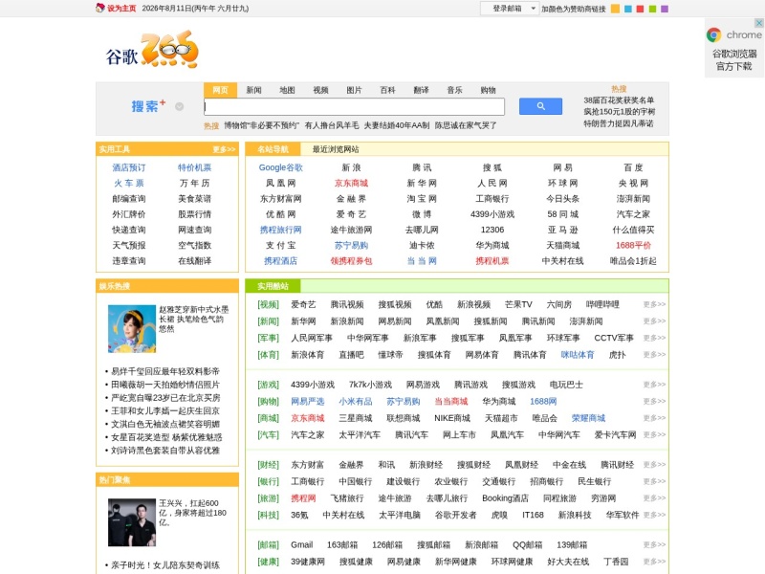Select the orange color theme swatch

click(615, 9)
